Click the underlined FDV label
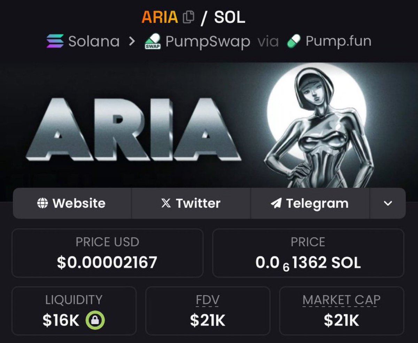The width and height of the screenshot is (418, 343). 208,300
